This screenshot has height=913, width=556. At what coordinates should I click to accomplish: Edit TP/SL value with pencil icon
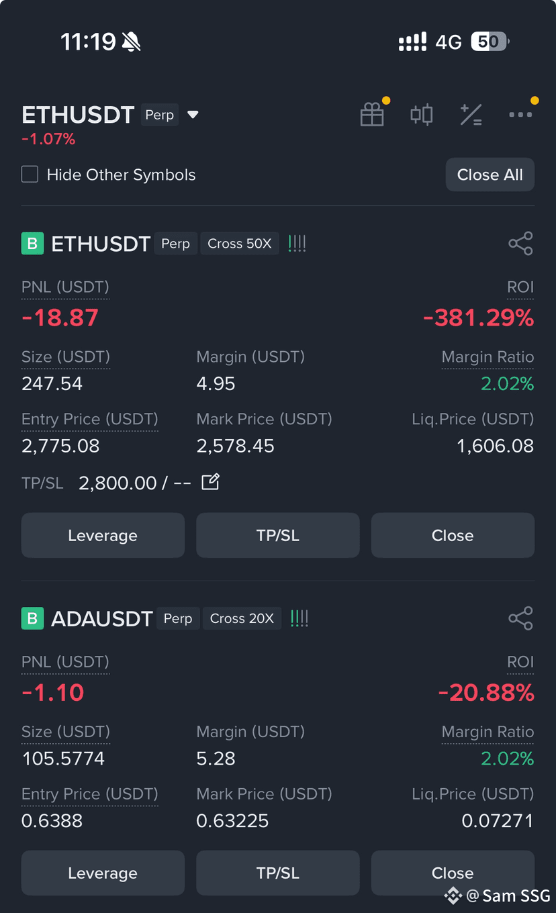coord(210,482)
